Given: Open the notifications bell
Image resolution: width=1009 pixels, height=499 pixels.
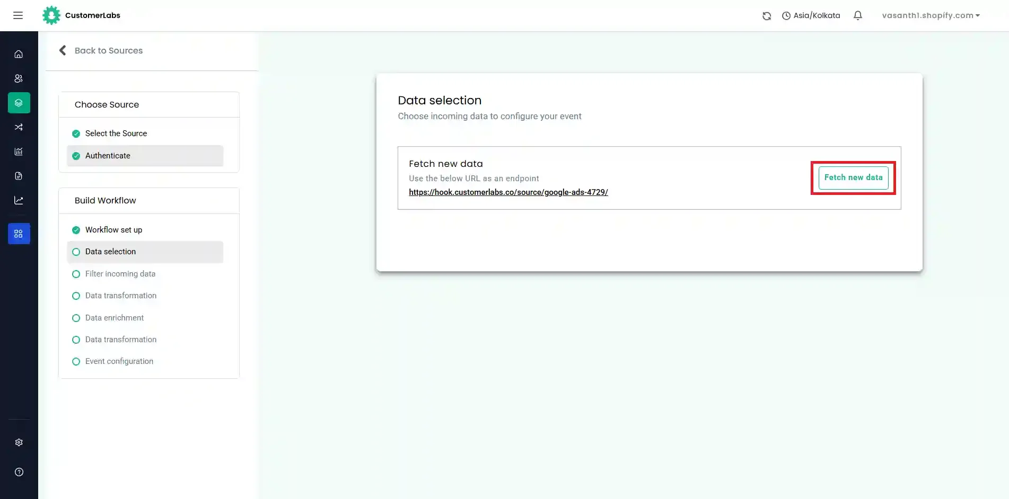Looking at the screenshot, I should coord(858,15).
